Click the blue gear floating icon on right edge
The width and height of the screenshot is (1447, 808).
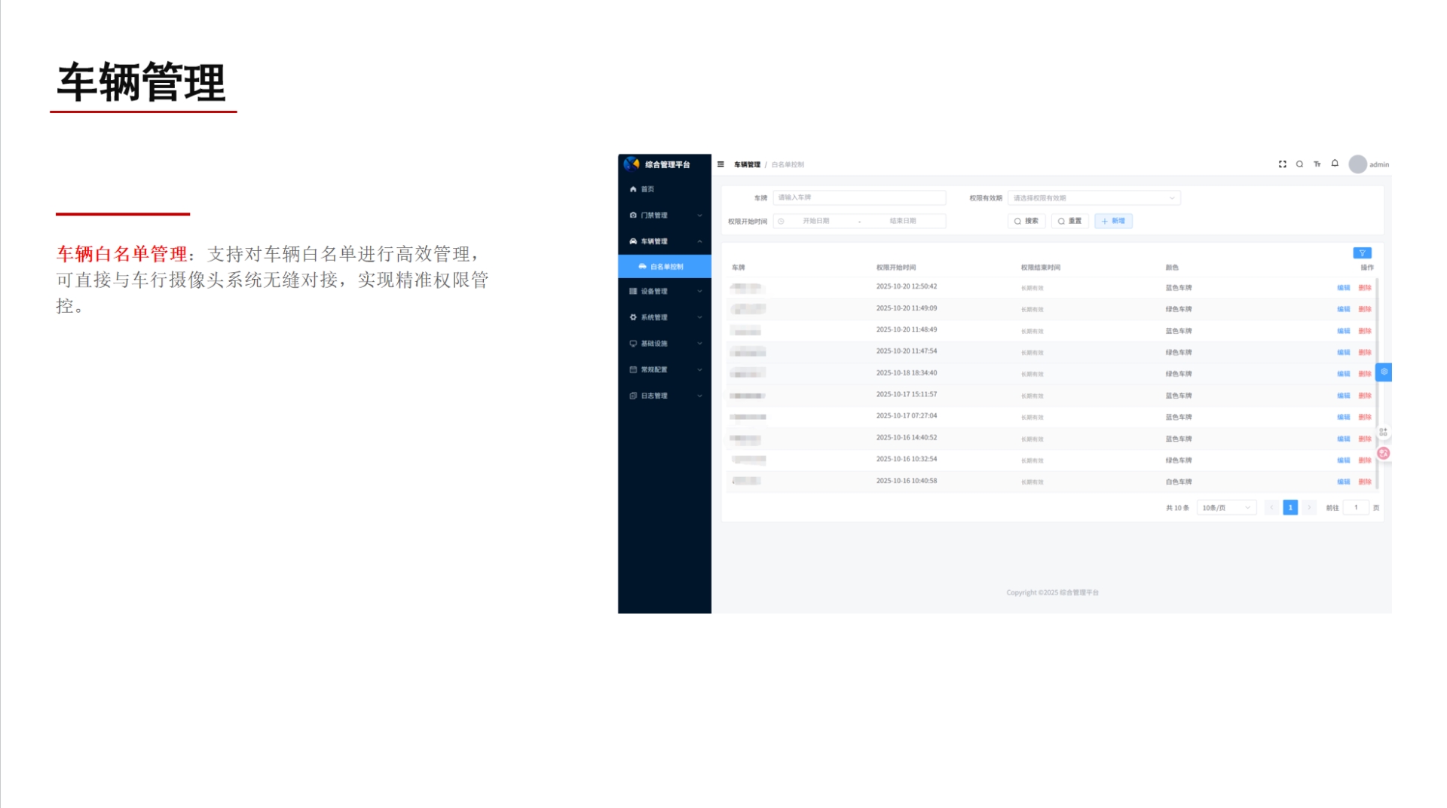click(1384, 372)
